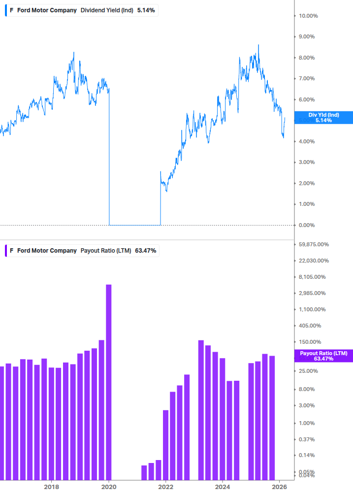
Task: Click the 0.00% tick on the yield axis
Action: click(x=307, y=225)
